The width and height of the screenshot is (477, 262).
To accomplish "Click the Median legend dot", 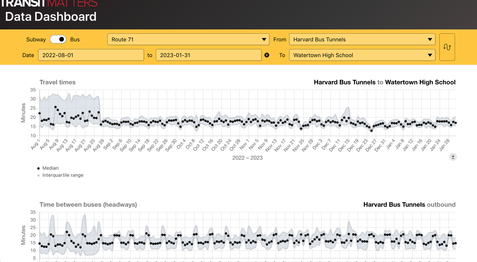I will click(x=38, y=168).
